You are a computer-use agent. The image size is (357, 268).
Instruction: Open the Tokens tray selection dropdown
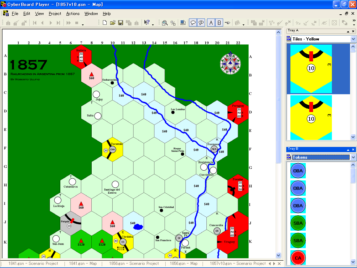click(x=353, y=157)
